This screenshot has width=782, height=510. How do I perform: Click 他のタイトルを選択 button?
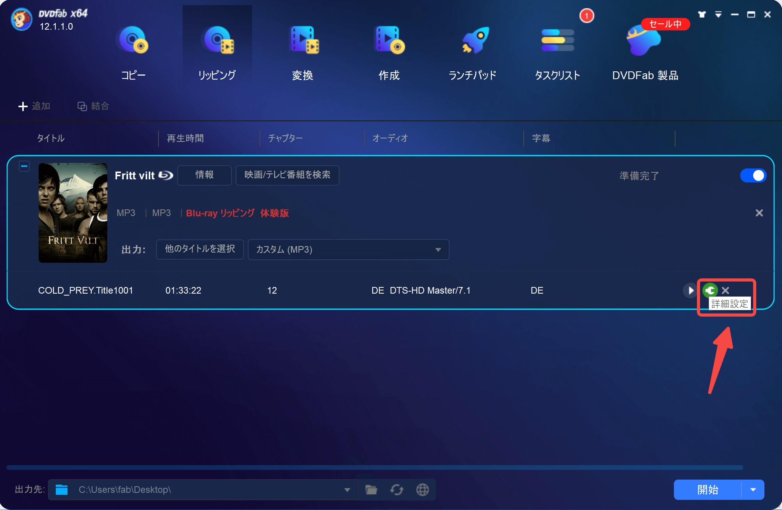(200, 249)
